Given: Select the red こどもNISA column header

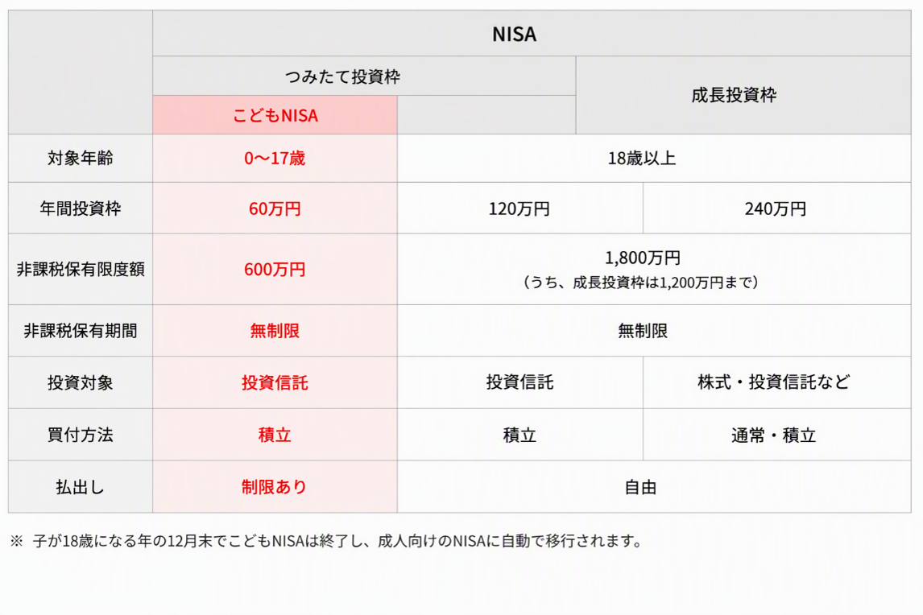Looking at the screenshot, I should click(275, 115).
